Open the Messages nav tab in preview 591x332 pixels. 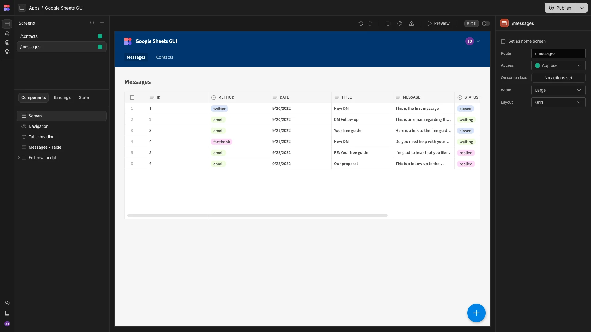(x=136, y=57)
